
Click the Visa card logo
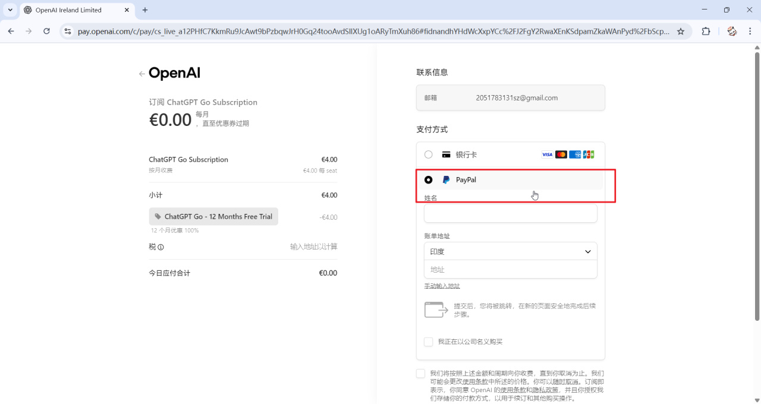click(x=548, y=154)
